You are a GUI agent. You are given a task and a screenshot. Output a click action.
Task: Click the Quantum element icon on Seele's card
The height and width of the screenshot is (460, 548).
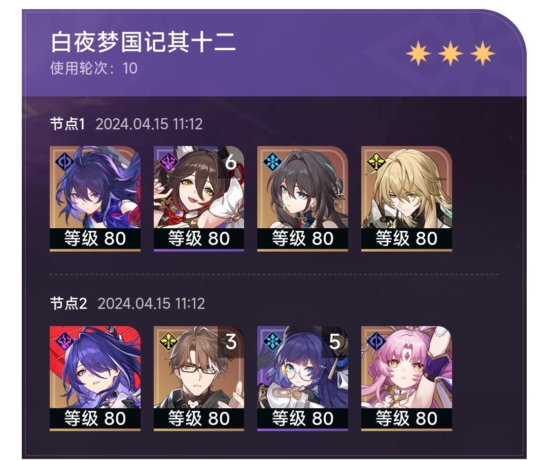[64, 162]
